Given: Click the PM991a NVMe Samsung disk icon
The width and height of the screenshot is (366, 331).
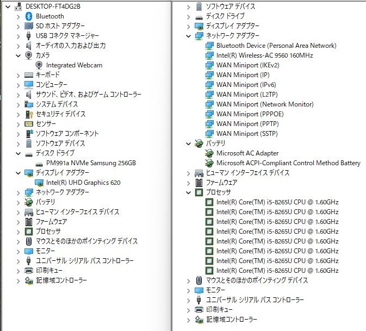Looking at the screenshot, I should pyautogui.click(x=39, y=164).
